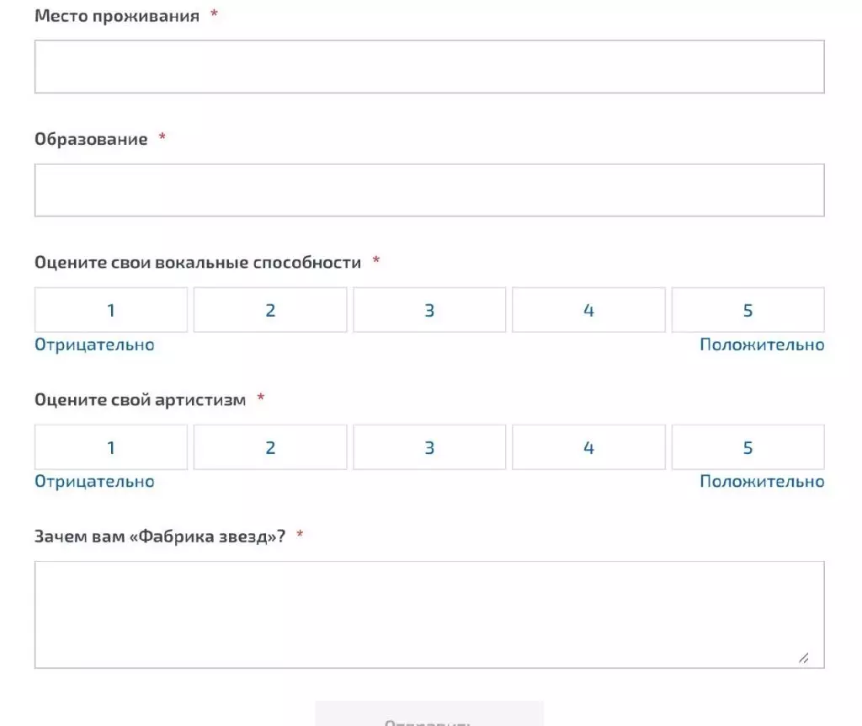Screen dimensions: 862x726
Task: Rate vocal abilities as 4
Action: [x=588, y=310]
